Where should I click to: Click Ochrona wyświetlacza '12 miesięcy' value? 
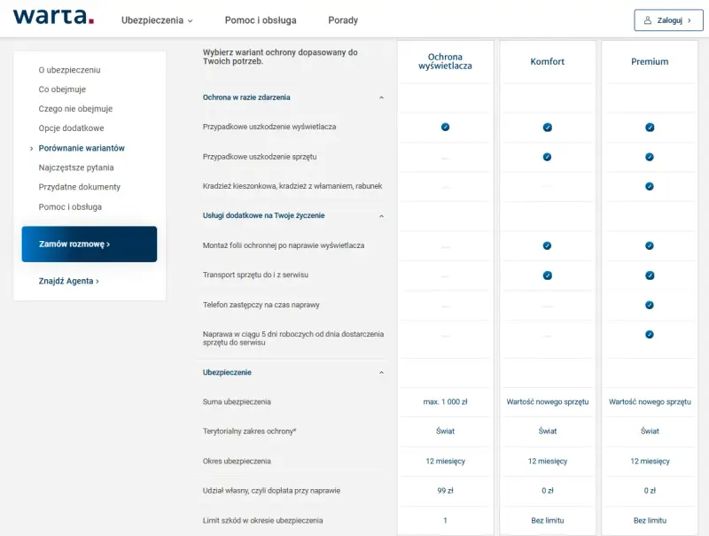pyautogui.click(x=445, y=462)
